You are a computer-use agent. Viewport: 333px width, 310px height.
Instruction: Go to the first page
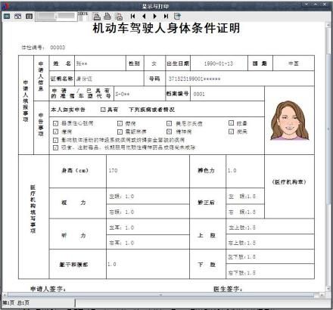pyautogui.click(x=132, y=17)
